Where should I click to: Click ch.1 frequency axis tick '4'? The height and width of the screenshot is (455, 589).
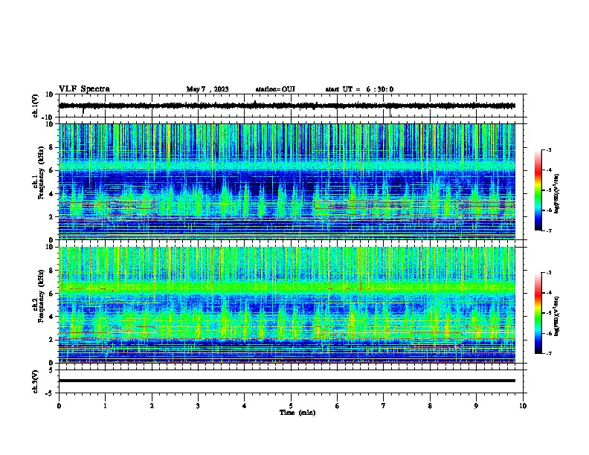point(51,194)
